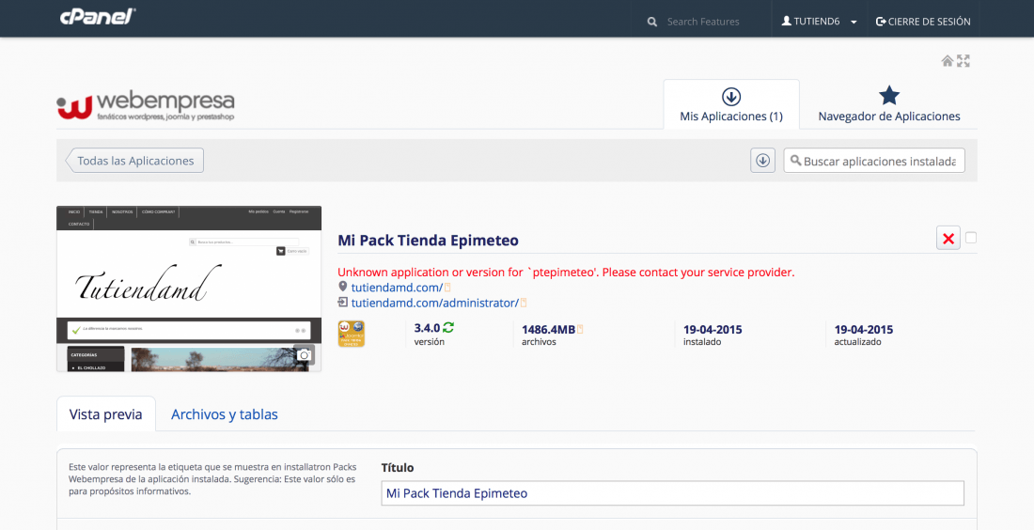The width and height of the screenshot is (1034, 530).
Task: Click the cPanel logo
Action: click(98, 17)
